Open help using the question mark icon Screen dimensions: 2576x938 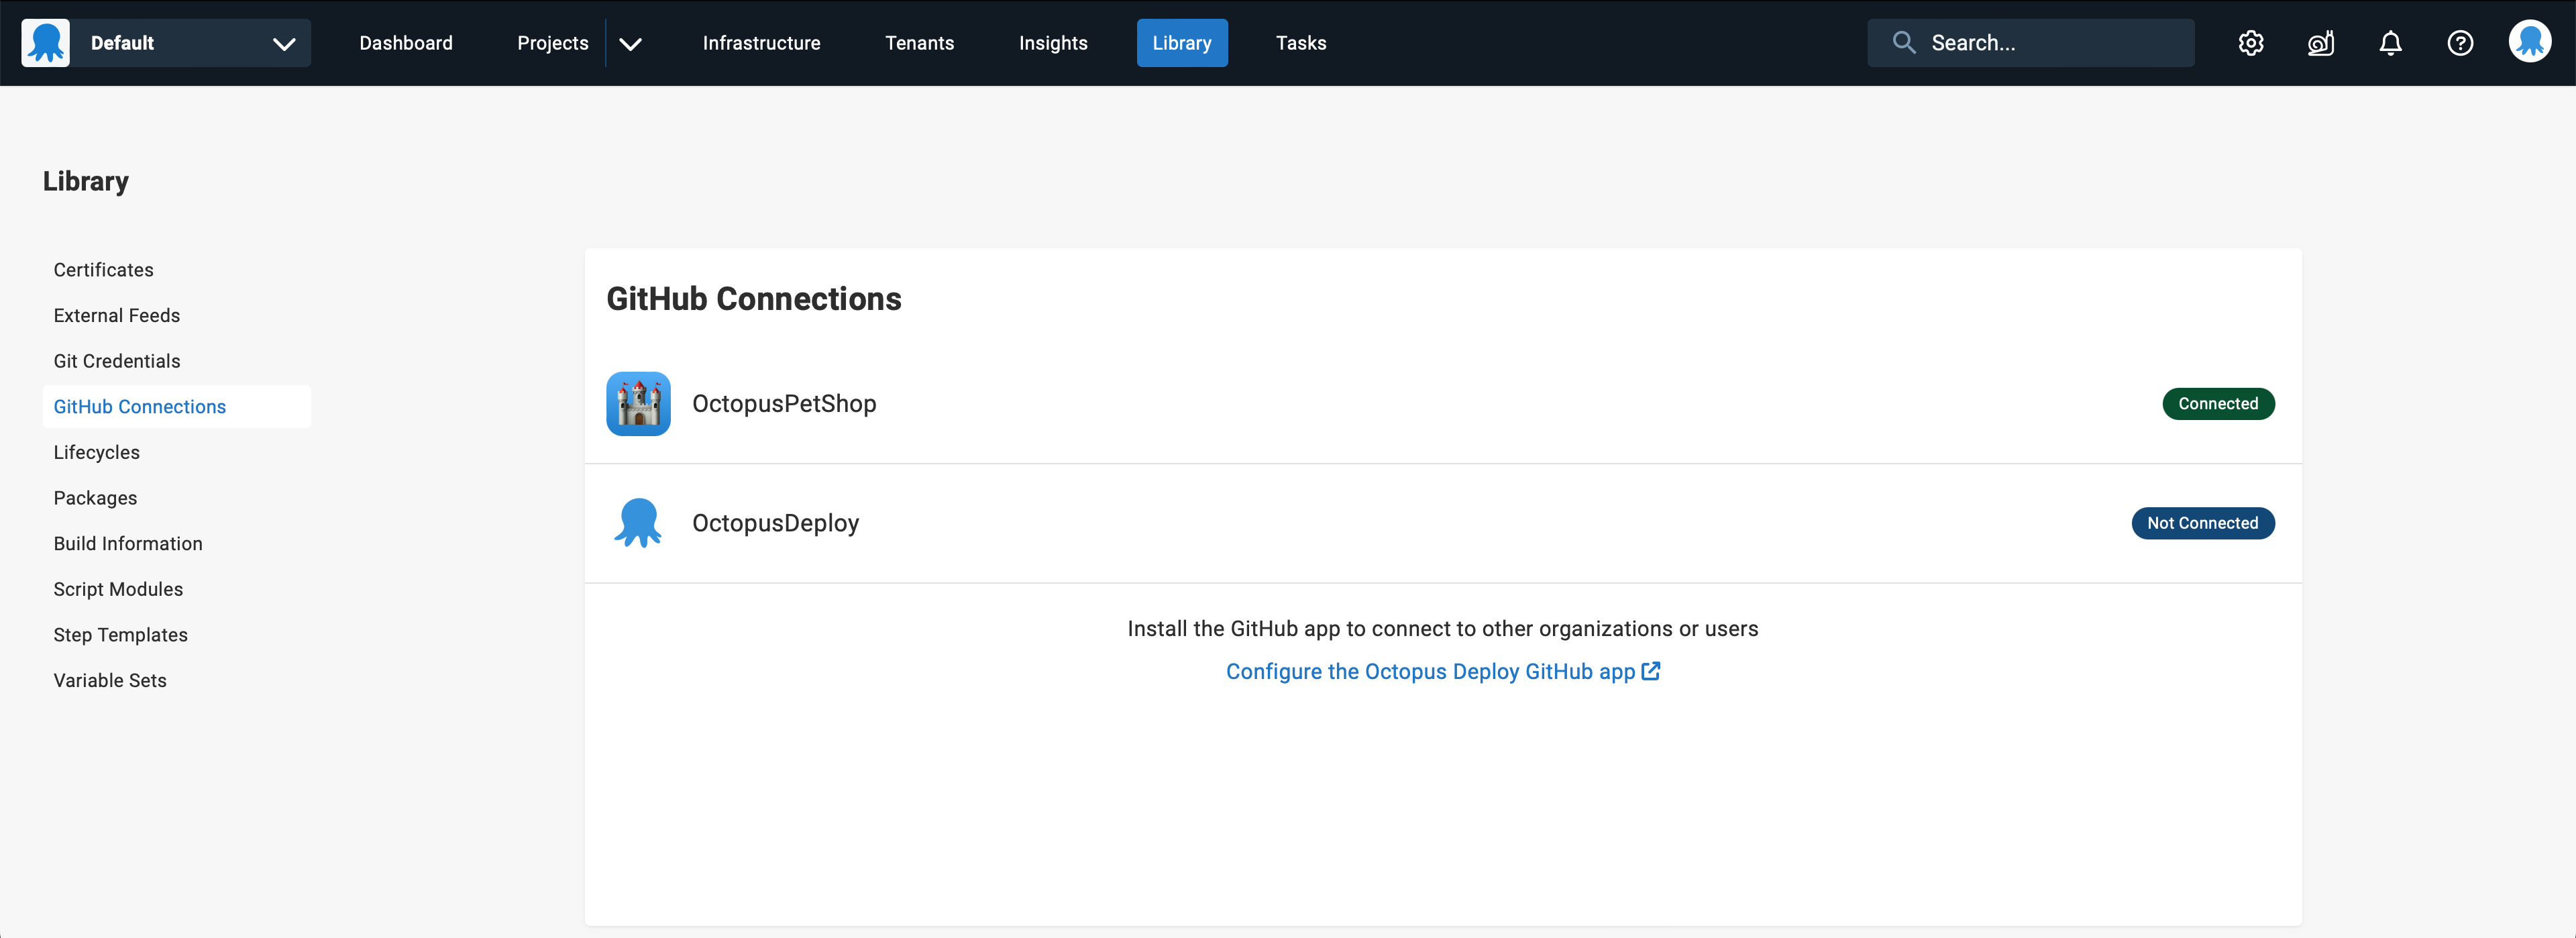point(2460,42)
